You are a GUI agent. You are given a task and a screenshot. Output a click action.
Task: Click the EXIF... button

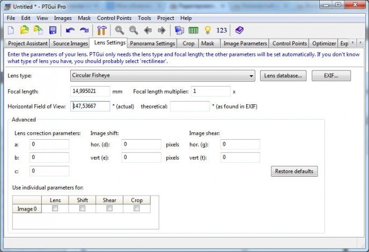[331, 76]
